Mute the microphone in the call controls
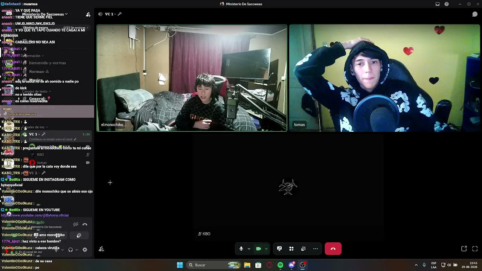 point(241,249)
